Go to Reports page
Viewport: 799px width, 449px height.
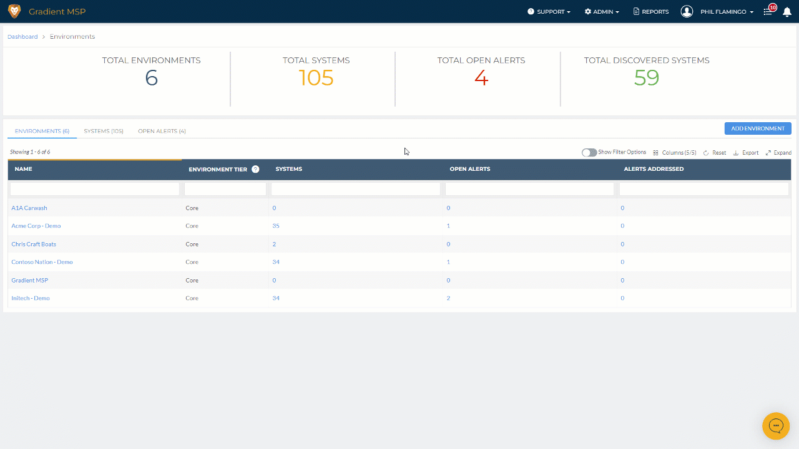pyautogui.click(x=651, y=12)
